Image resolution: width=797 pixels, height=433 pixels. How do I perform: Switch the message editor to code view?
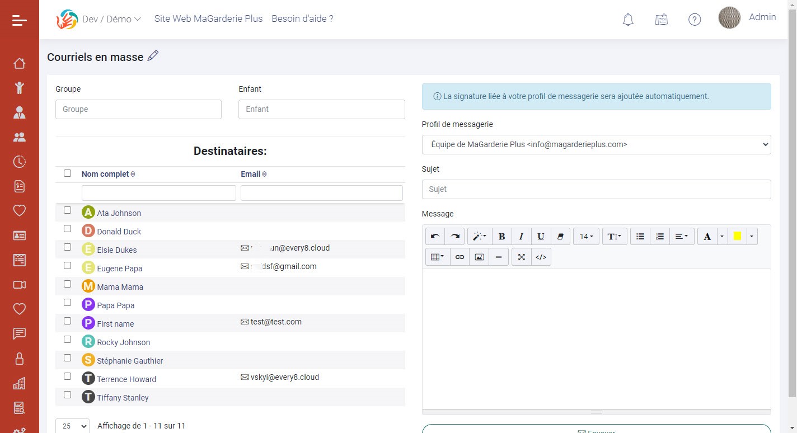point(541,257)
